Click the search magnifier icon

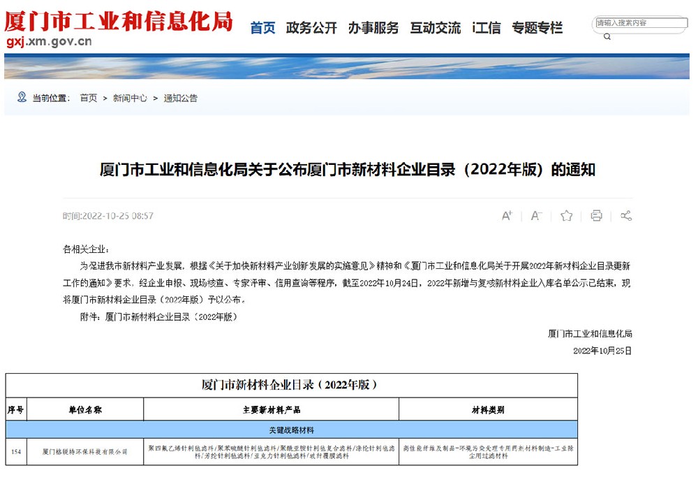click(607, 37)
